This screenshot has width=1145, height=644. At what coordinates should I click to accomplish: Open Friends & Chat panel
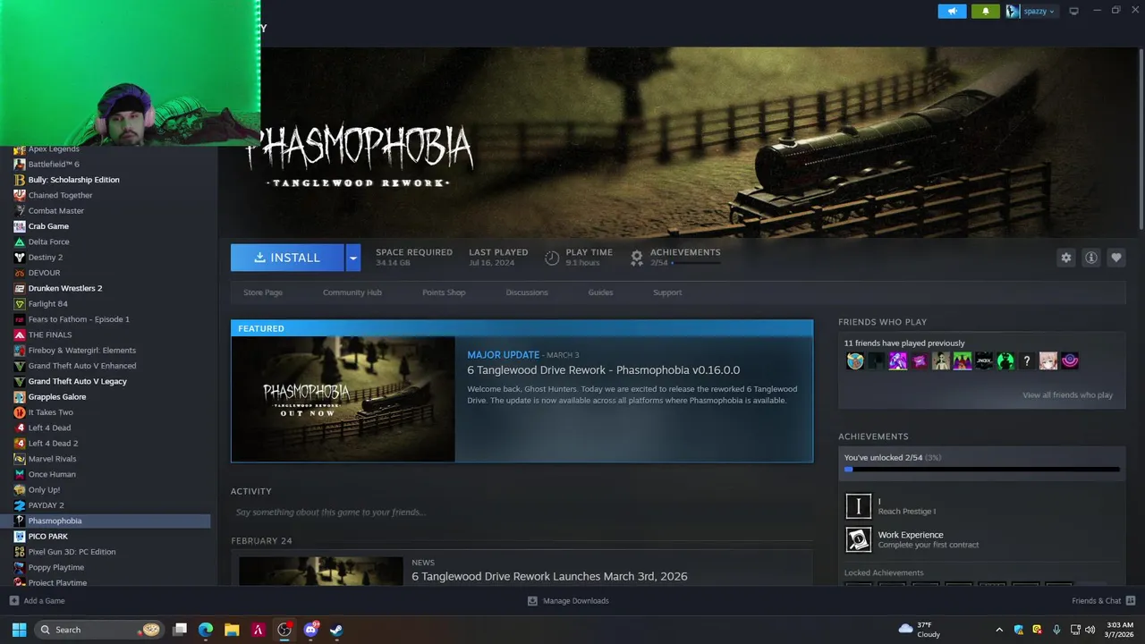[1104, 601]
